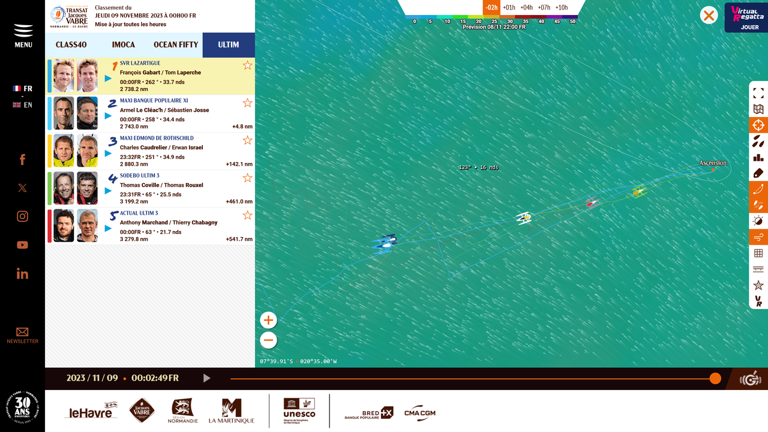768x432 pixels.
Task: Select the -02h forecast tab
Action: pyautogui.click(x=491, y=7)
